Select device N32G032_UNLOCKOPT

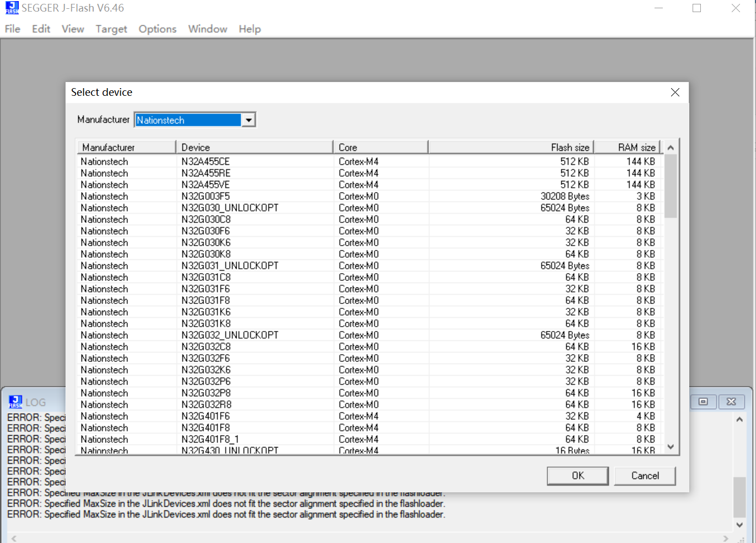[x=230, y=335]
